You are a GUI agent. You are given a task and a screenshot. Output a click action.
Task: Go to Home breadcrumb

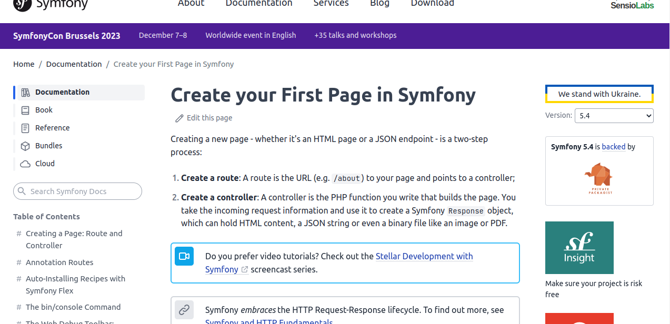(24, 64)
